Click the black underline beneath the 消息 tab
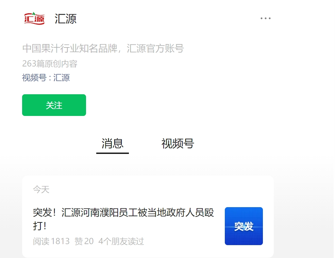This screenshot has height=258, width=335. point(112,153)
